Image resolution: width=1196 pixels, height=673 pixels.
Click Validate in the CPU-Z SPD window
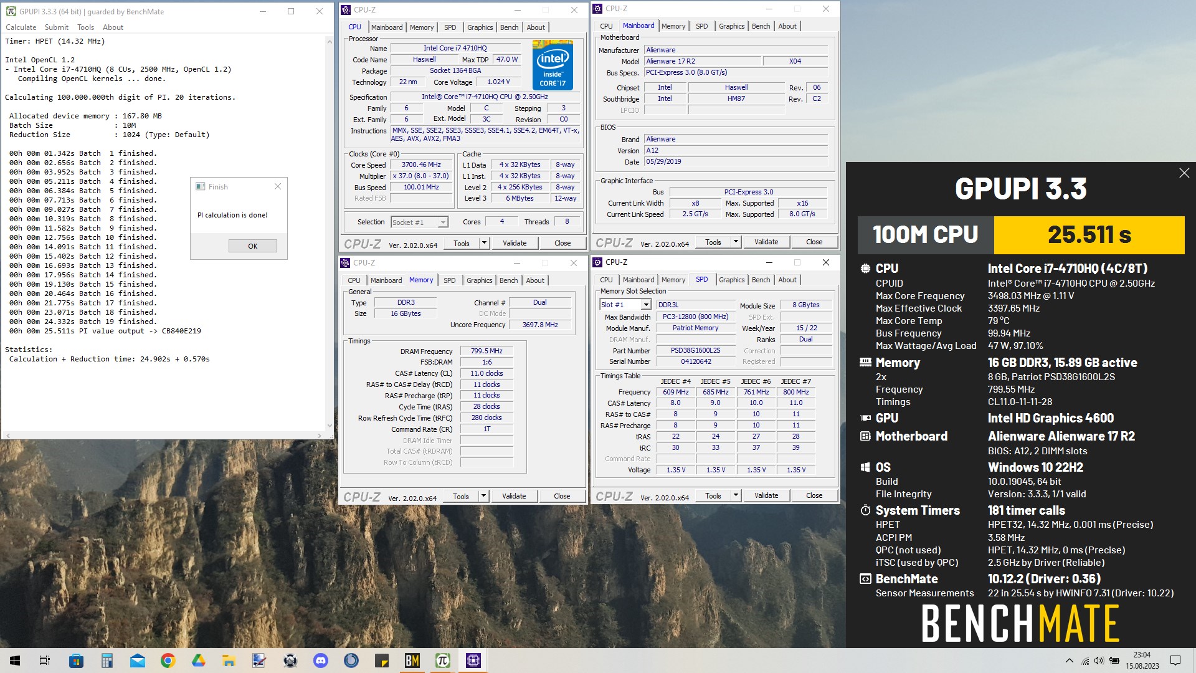(x=766, y=495)
